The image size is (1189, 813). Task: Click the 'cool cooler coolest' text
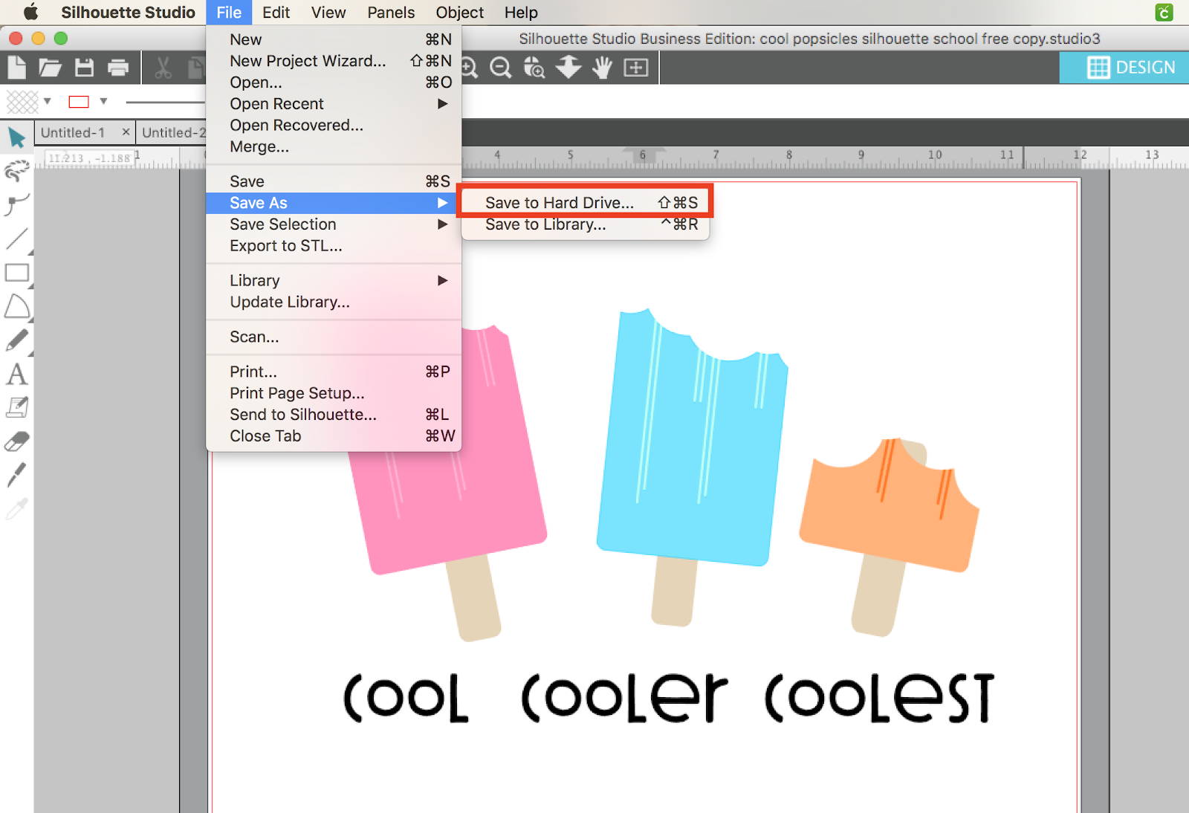pos(669,698)
